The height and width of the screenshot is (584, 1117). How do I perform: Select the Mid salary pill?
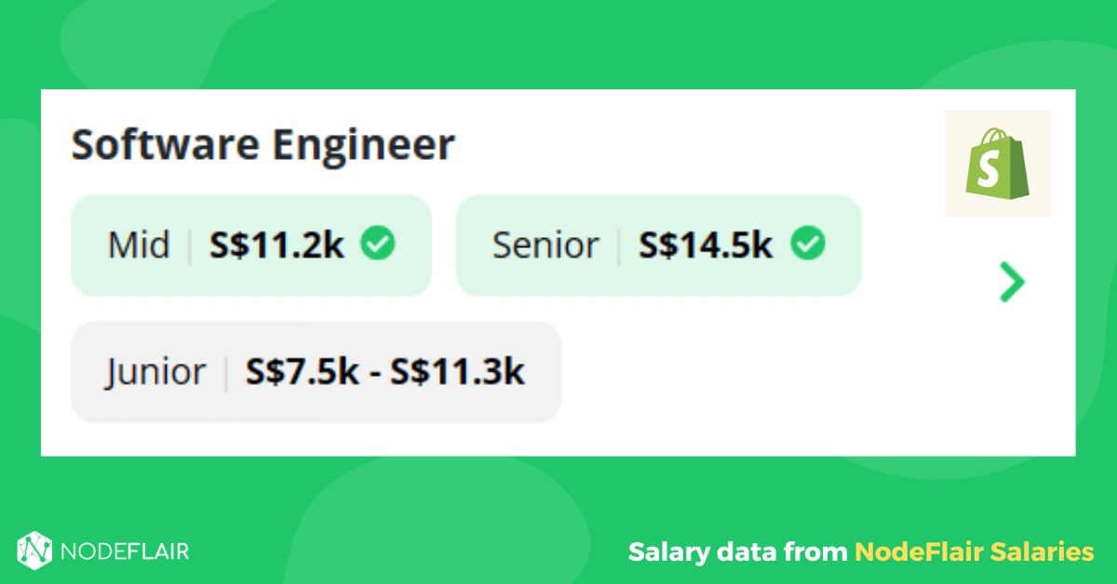(x=251, y=246)
